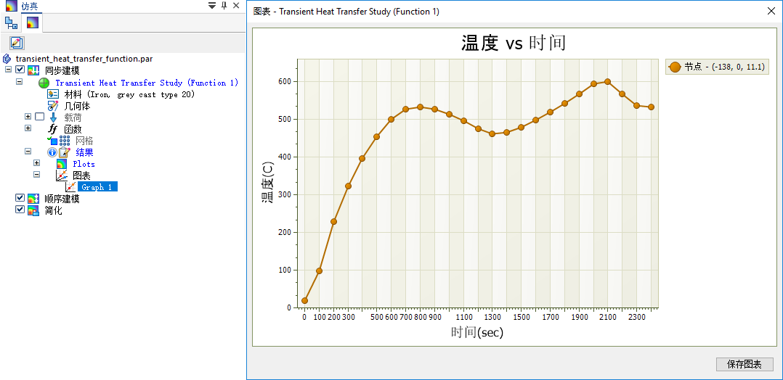Collapse the 结果 results node

[x=28, y=152]
